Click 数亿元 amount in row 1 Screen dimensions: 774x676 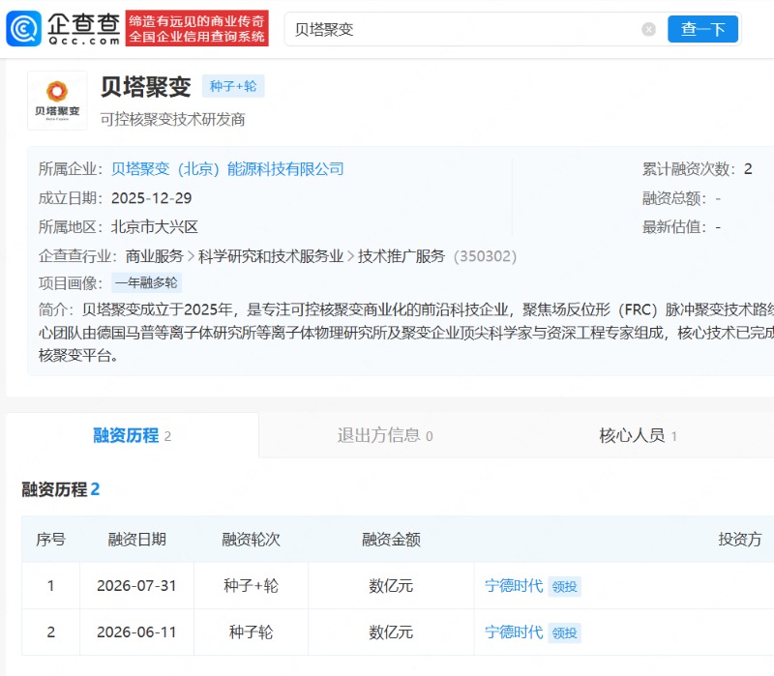pos(391,586)
